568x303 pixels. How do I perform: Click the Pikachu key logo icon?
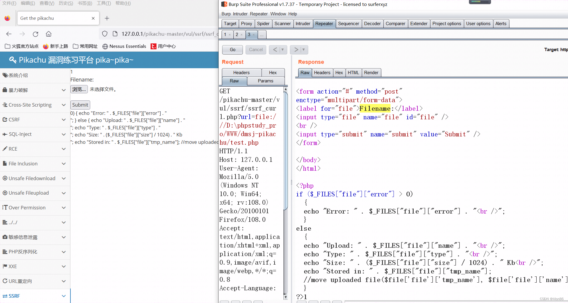coord(13,60)
